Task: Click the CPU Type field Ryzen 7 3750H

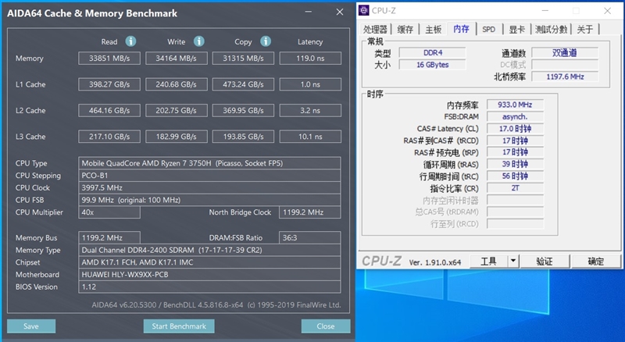Action: point(209,163)
